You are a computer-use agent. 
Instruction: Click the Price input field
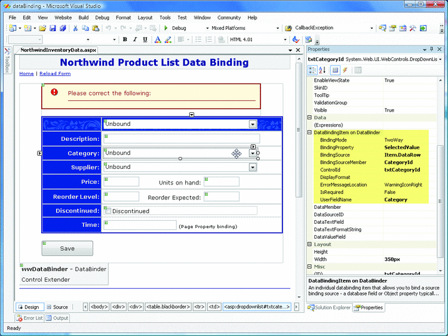pos(121,181)
